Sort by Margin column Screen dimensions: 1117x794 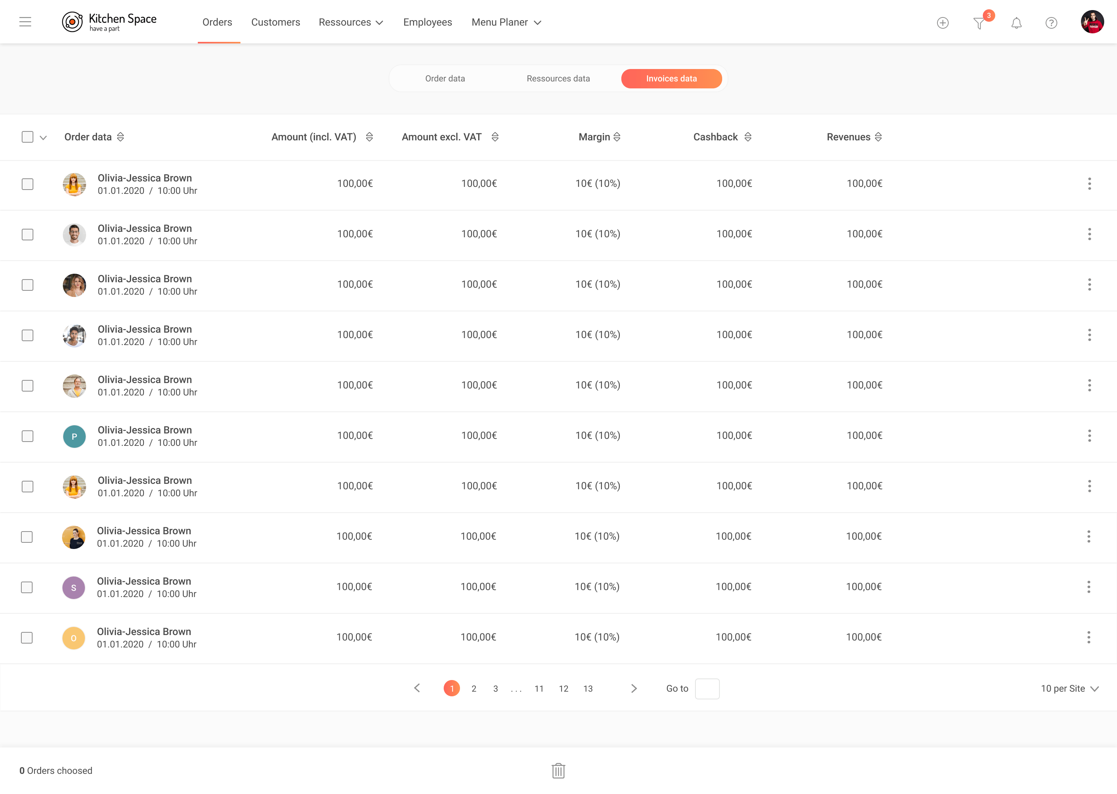(617, 137)
